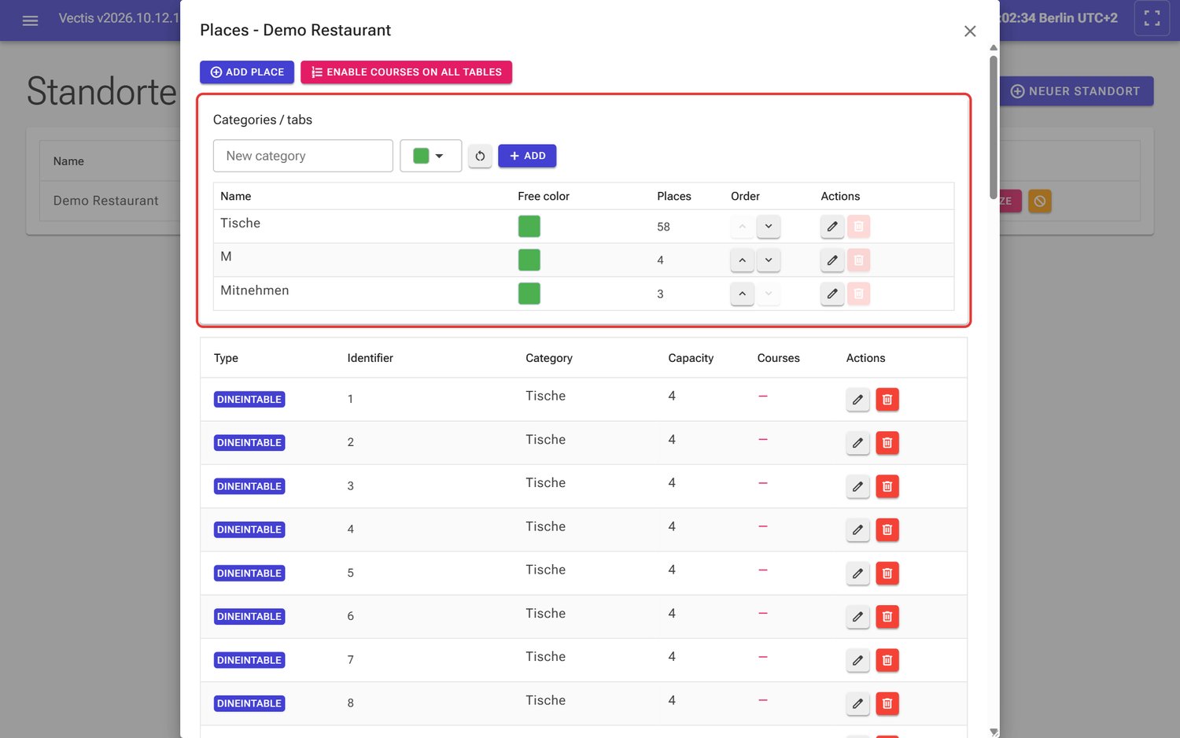
Task: Edit the Mitnehmen category
Action: [832, 293]
